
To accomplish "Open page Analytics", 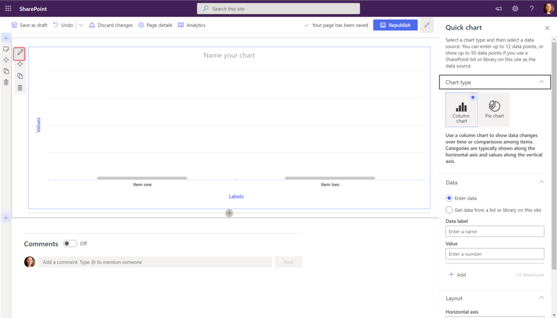I will 192,25.
